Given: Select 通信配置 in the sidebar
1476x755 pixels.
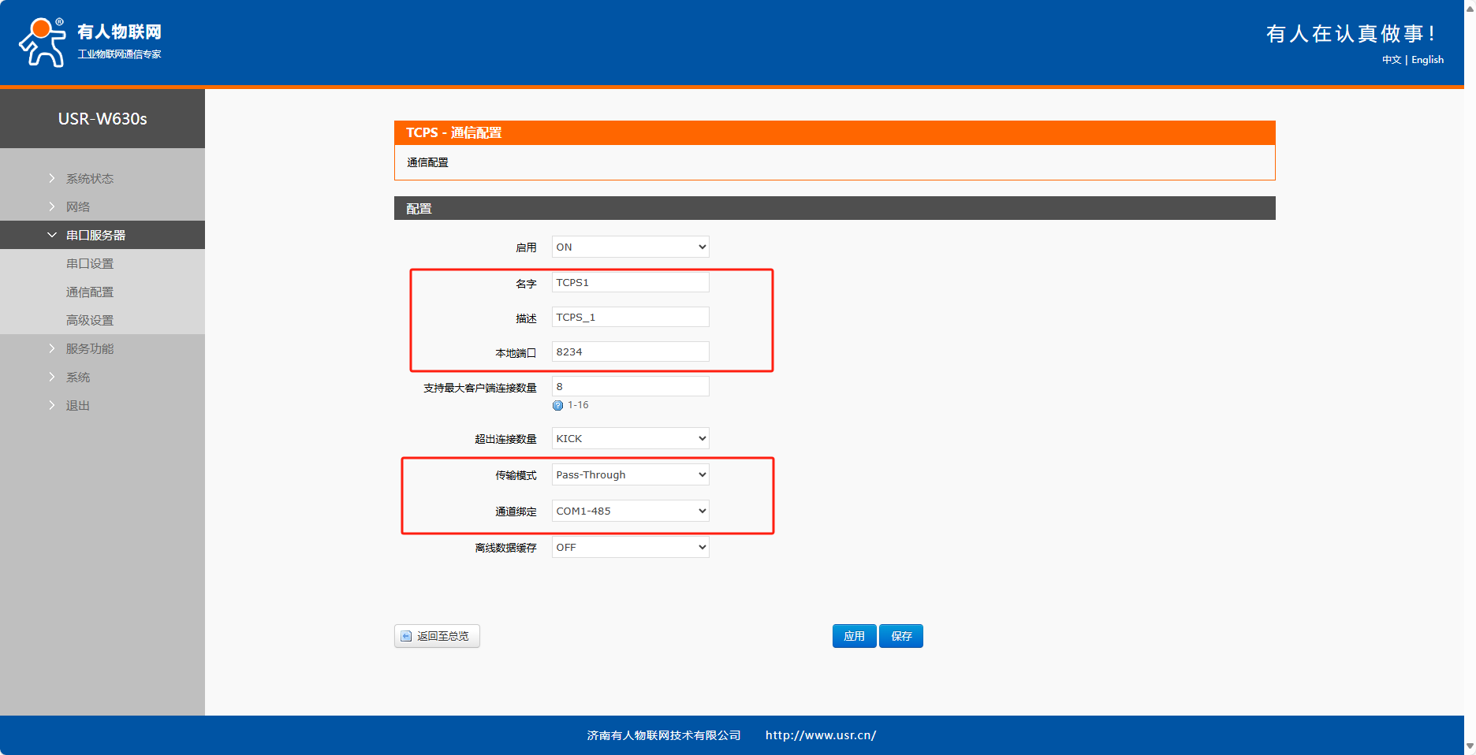Looking at the screenshot, I should (90, 292).
